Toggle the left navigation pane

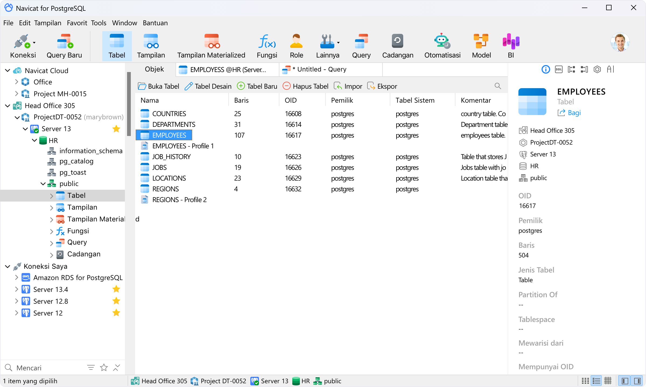(625, 381)
